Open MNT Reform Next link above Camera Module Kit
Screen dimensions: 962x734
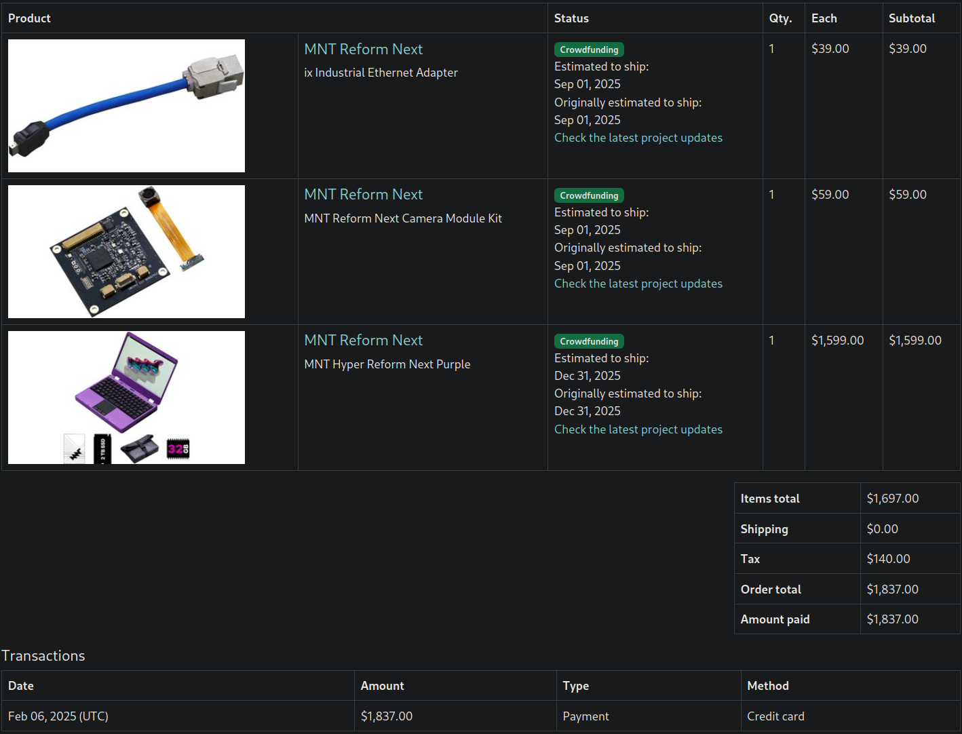[x=363, y=195]
